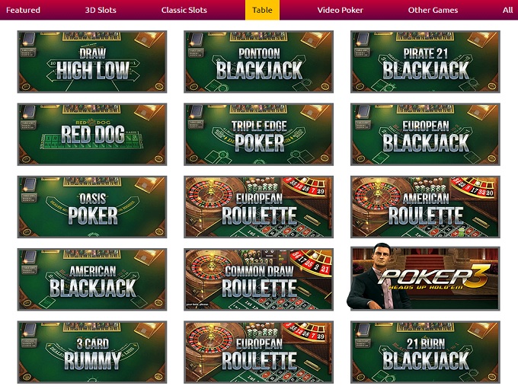Select the Pirate 21 Blackjack thumbnail

[425, 62]
